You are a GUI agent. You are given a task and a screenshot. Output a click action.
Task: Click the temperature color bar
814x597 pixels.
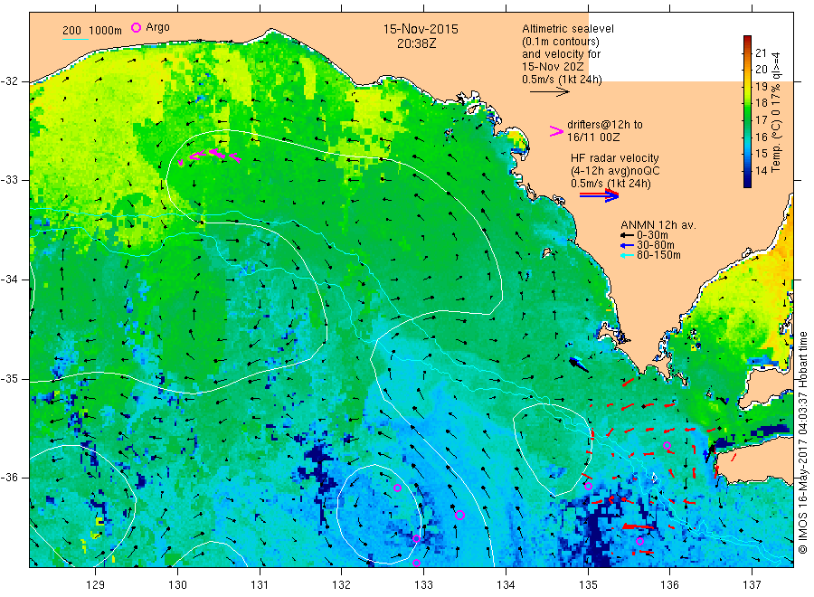pos(747,111)
